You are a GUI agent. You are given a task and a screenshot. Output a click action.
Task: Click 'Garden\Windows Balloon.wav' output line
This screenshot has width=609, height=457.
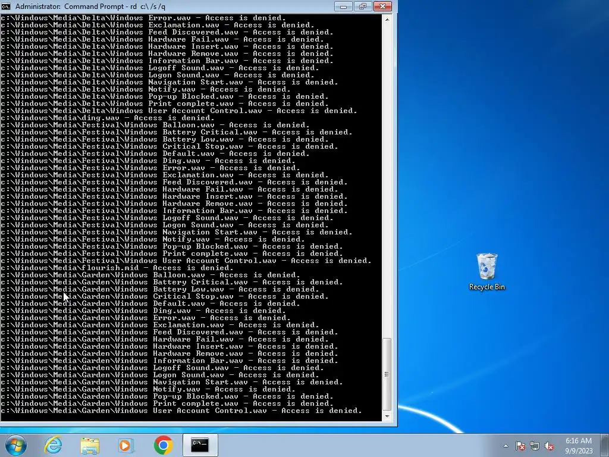pos(150,275)
